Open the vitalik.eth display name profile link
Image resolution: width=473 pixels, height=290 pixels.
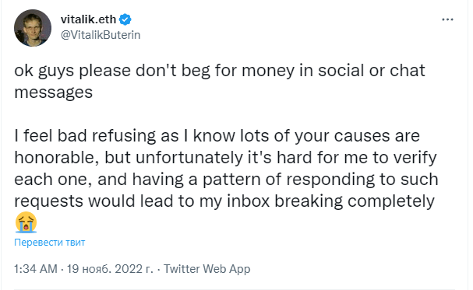(88, 19)
